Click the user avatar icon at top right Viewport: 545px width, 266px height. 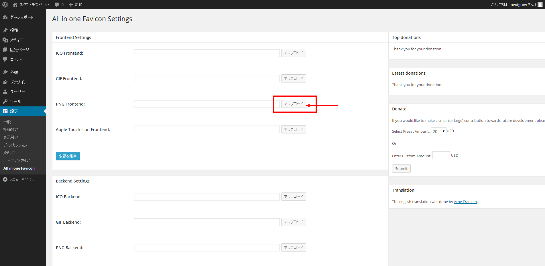click(540, 5)
